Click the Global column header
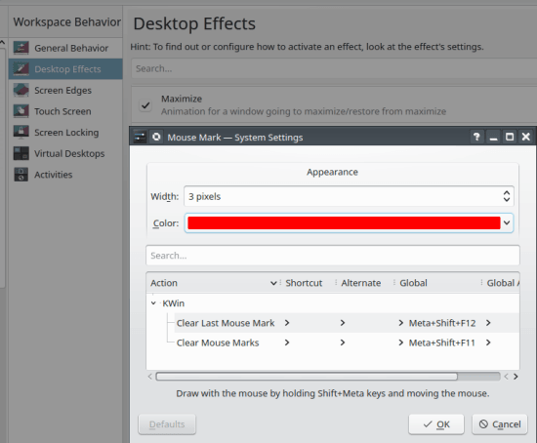 coord(437,283)
